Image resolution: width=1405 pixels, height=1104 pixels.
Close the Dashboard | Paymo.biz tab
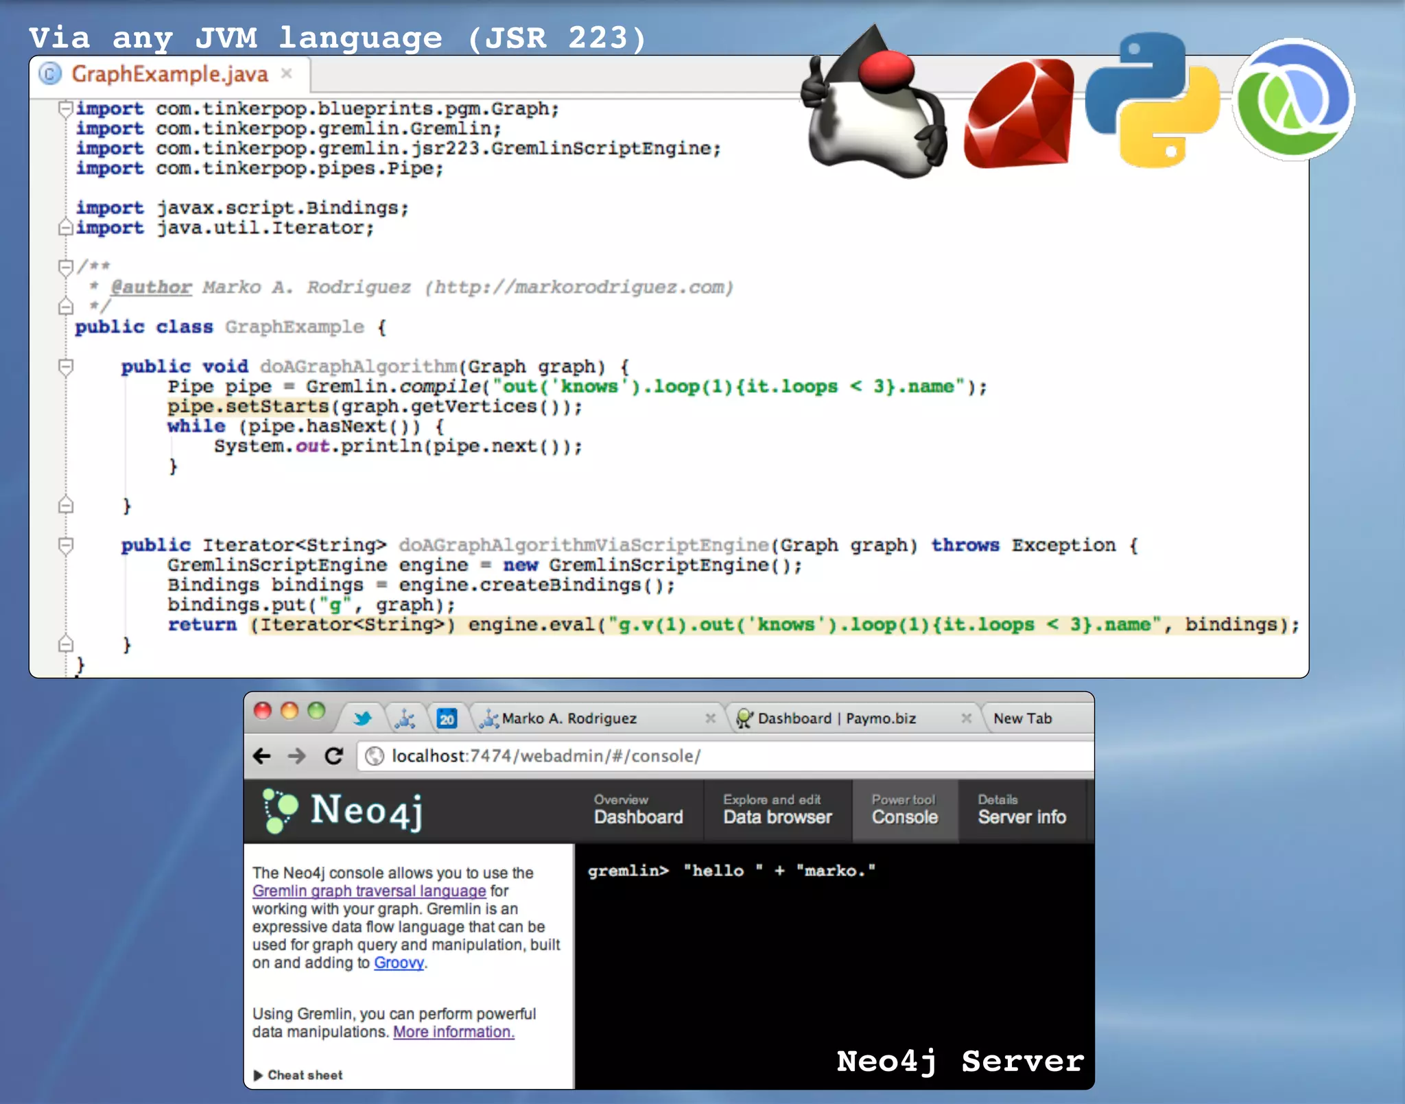pos(966,718)
